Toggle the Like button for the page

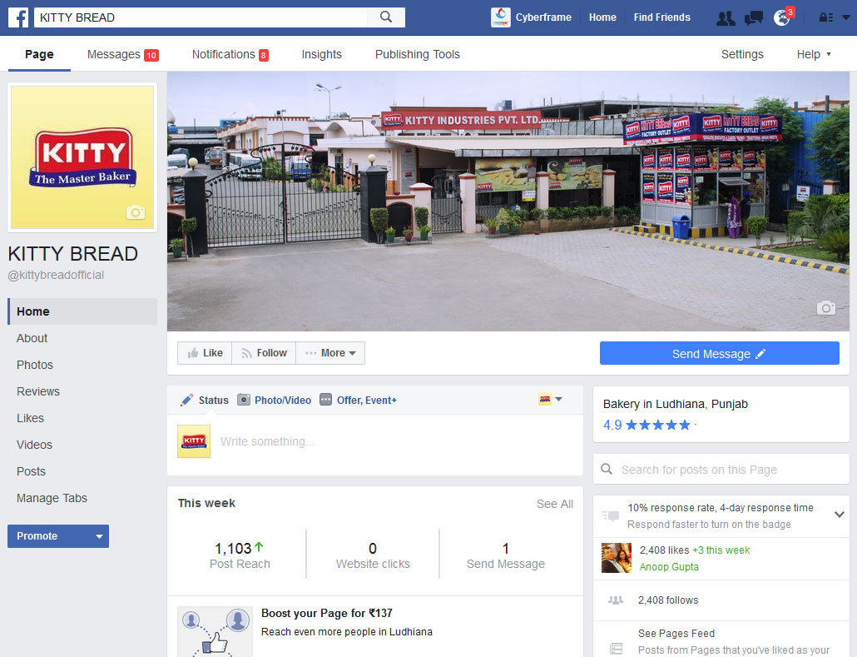[205, 353]
